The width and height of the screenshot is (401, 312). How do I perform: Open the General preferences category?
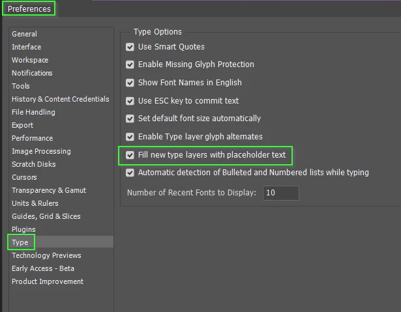click(24, 34)
